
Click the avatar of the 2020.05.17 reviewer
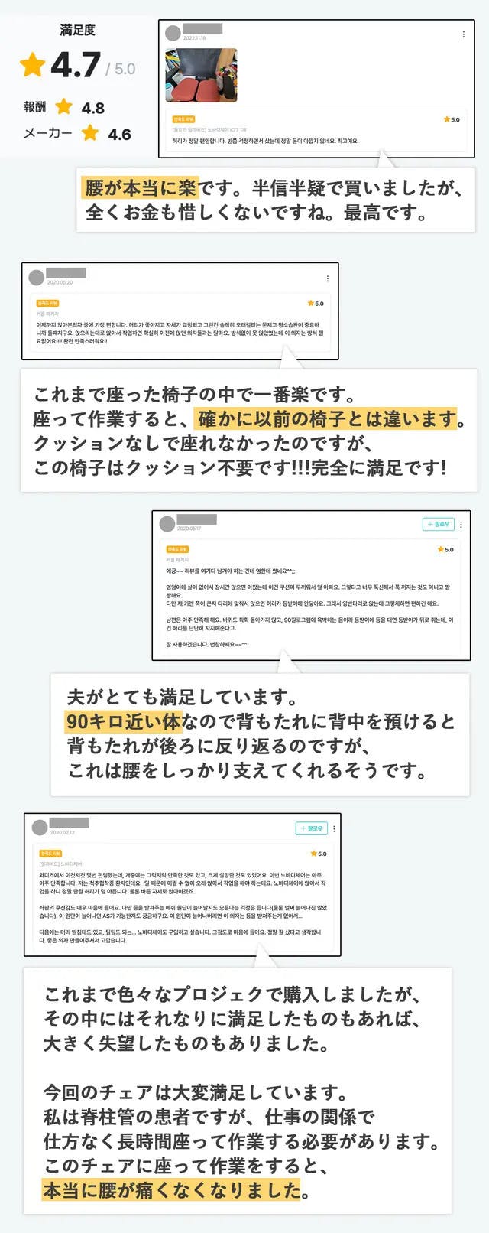pos(167,524)
